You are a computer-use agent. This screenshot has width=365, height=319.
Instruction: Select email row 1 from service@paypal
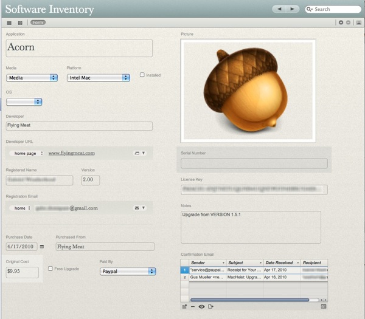[254, 270]
